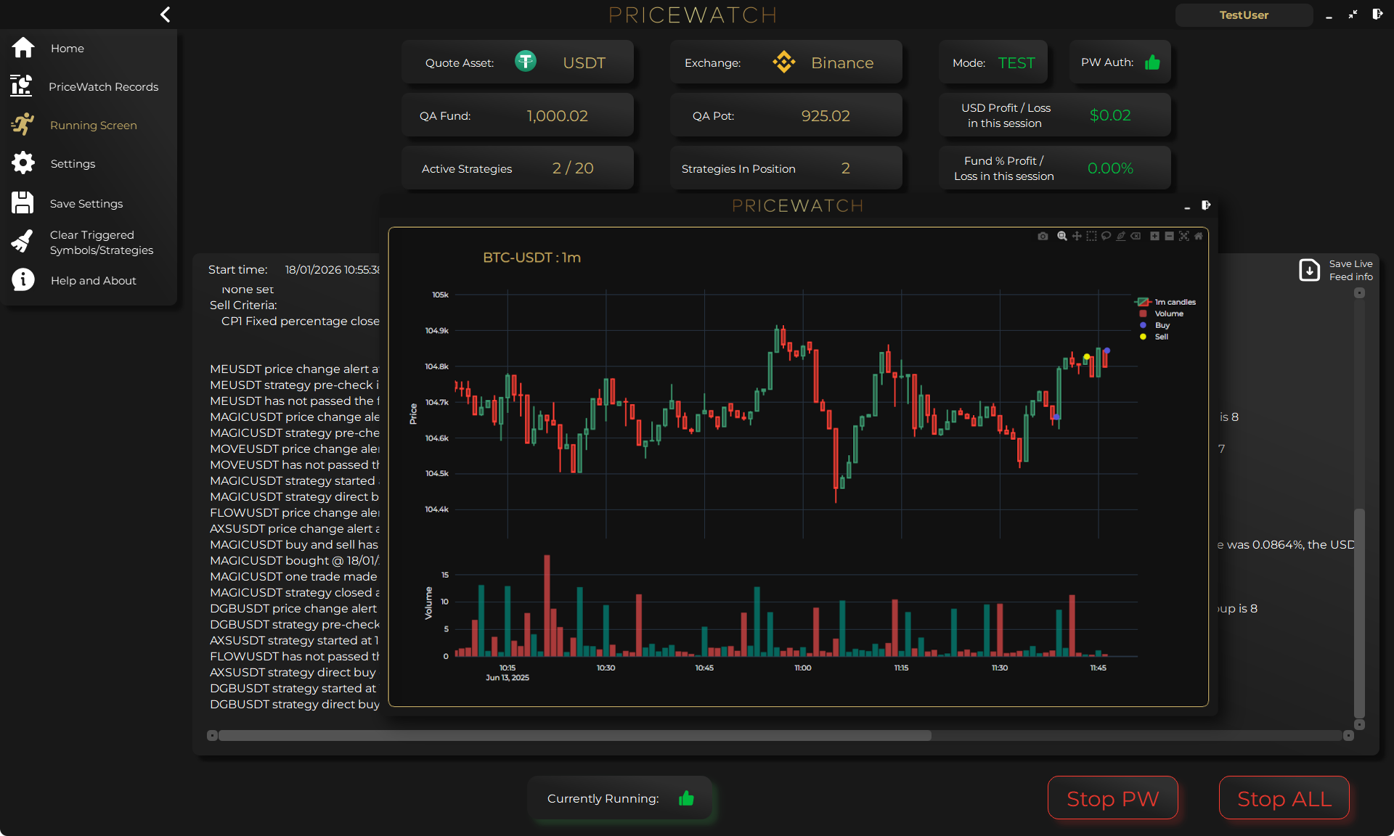Click the 'MAGICUSDT one trade made' log line
Image resolution: width=1394 pixels, height=836 pixels.
pyautogui.click(x=293, y=576)
